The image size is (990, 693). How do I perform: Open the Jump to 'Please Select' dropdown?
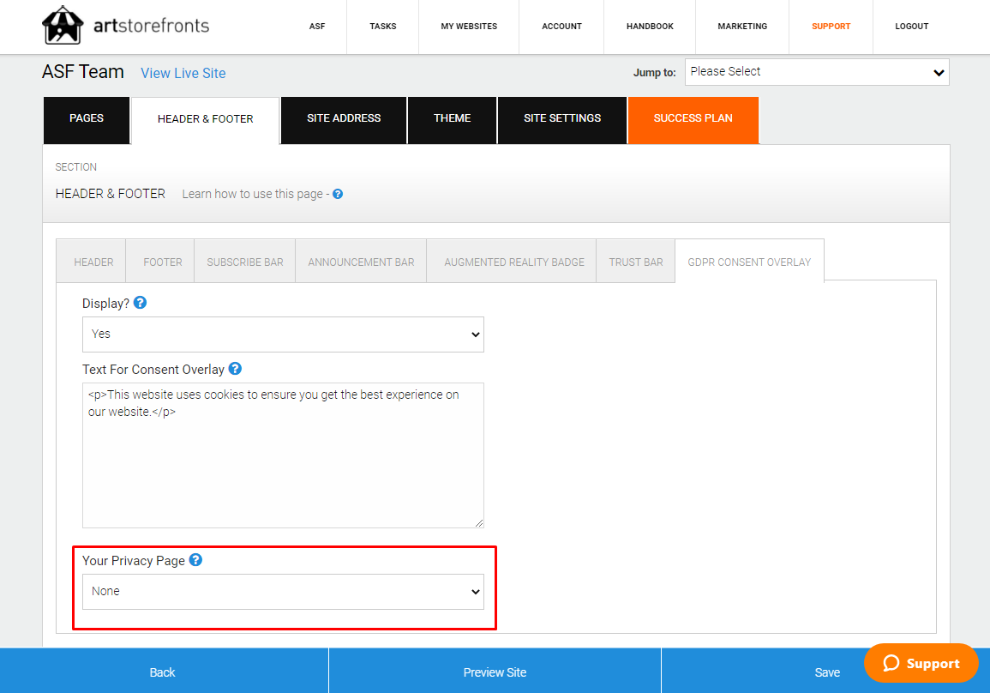point(816,72)
